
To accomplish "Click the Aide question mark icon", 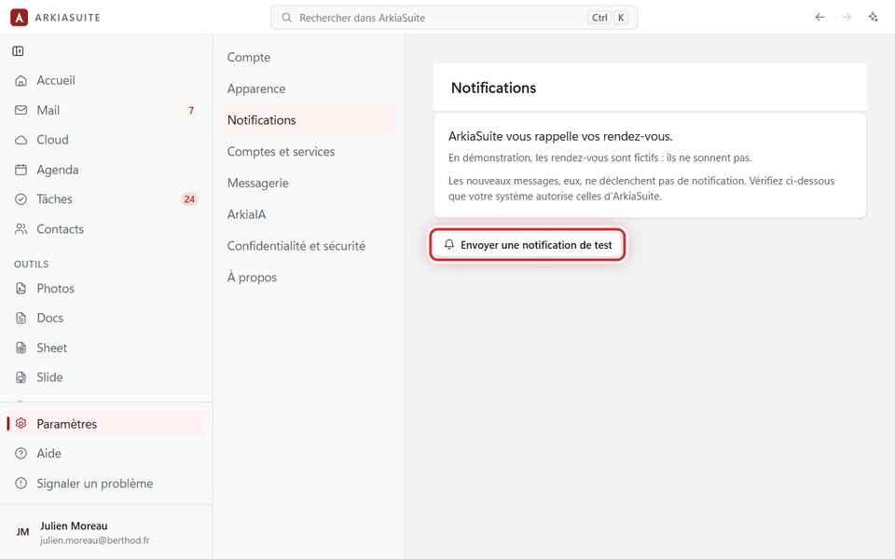I will pos(21,454).
